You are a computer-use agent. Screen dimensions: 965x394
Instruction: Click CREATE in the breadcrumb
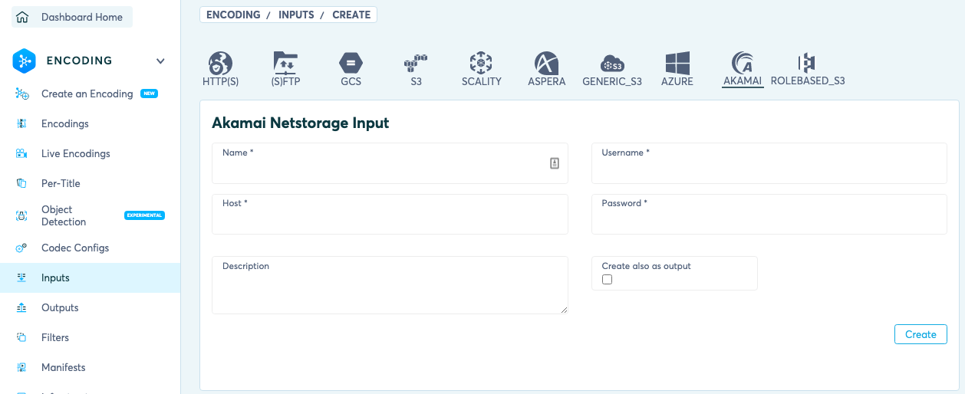click(351, 15)
